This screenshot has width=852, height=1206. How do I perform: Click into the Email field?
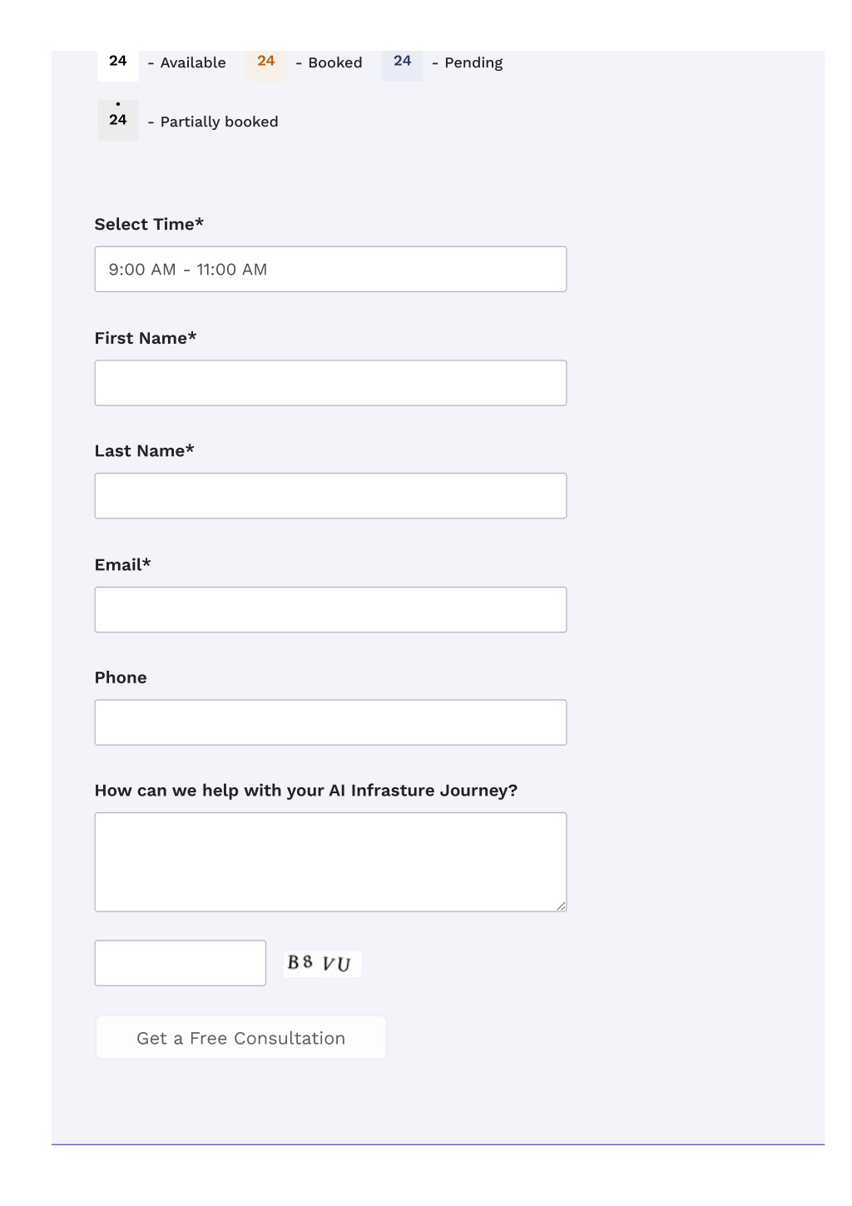point(330,609)
